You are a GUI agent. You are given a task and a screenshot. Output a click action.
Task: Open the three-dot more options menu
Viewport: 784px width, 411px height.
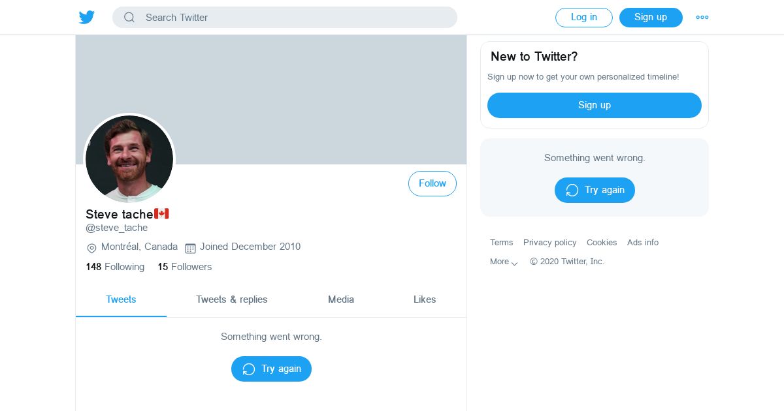[x=702, y=18]
